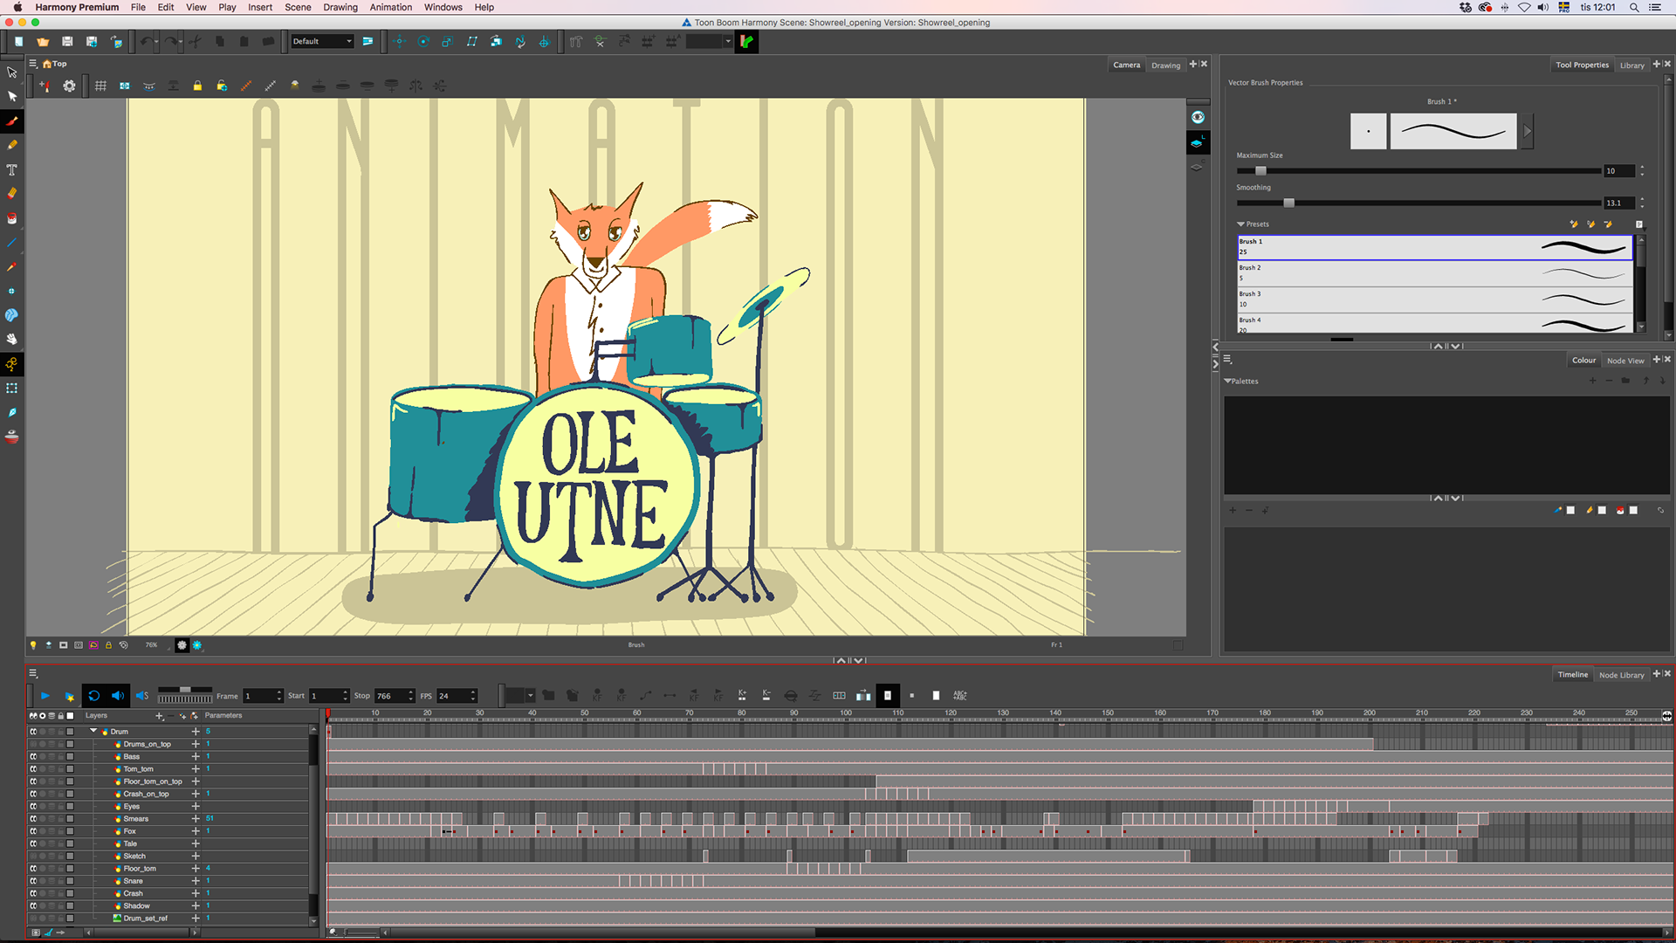Screen dimensions: 1676x943
Task: Click the Save scene disk icon
Action: tap(67, 41)
